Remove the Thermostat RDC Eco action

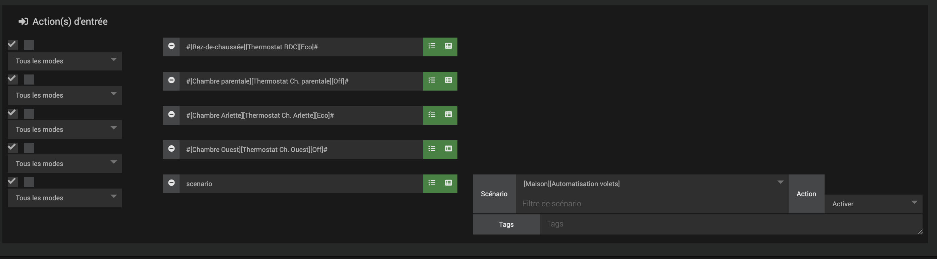tap(171, 46)
